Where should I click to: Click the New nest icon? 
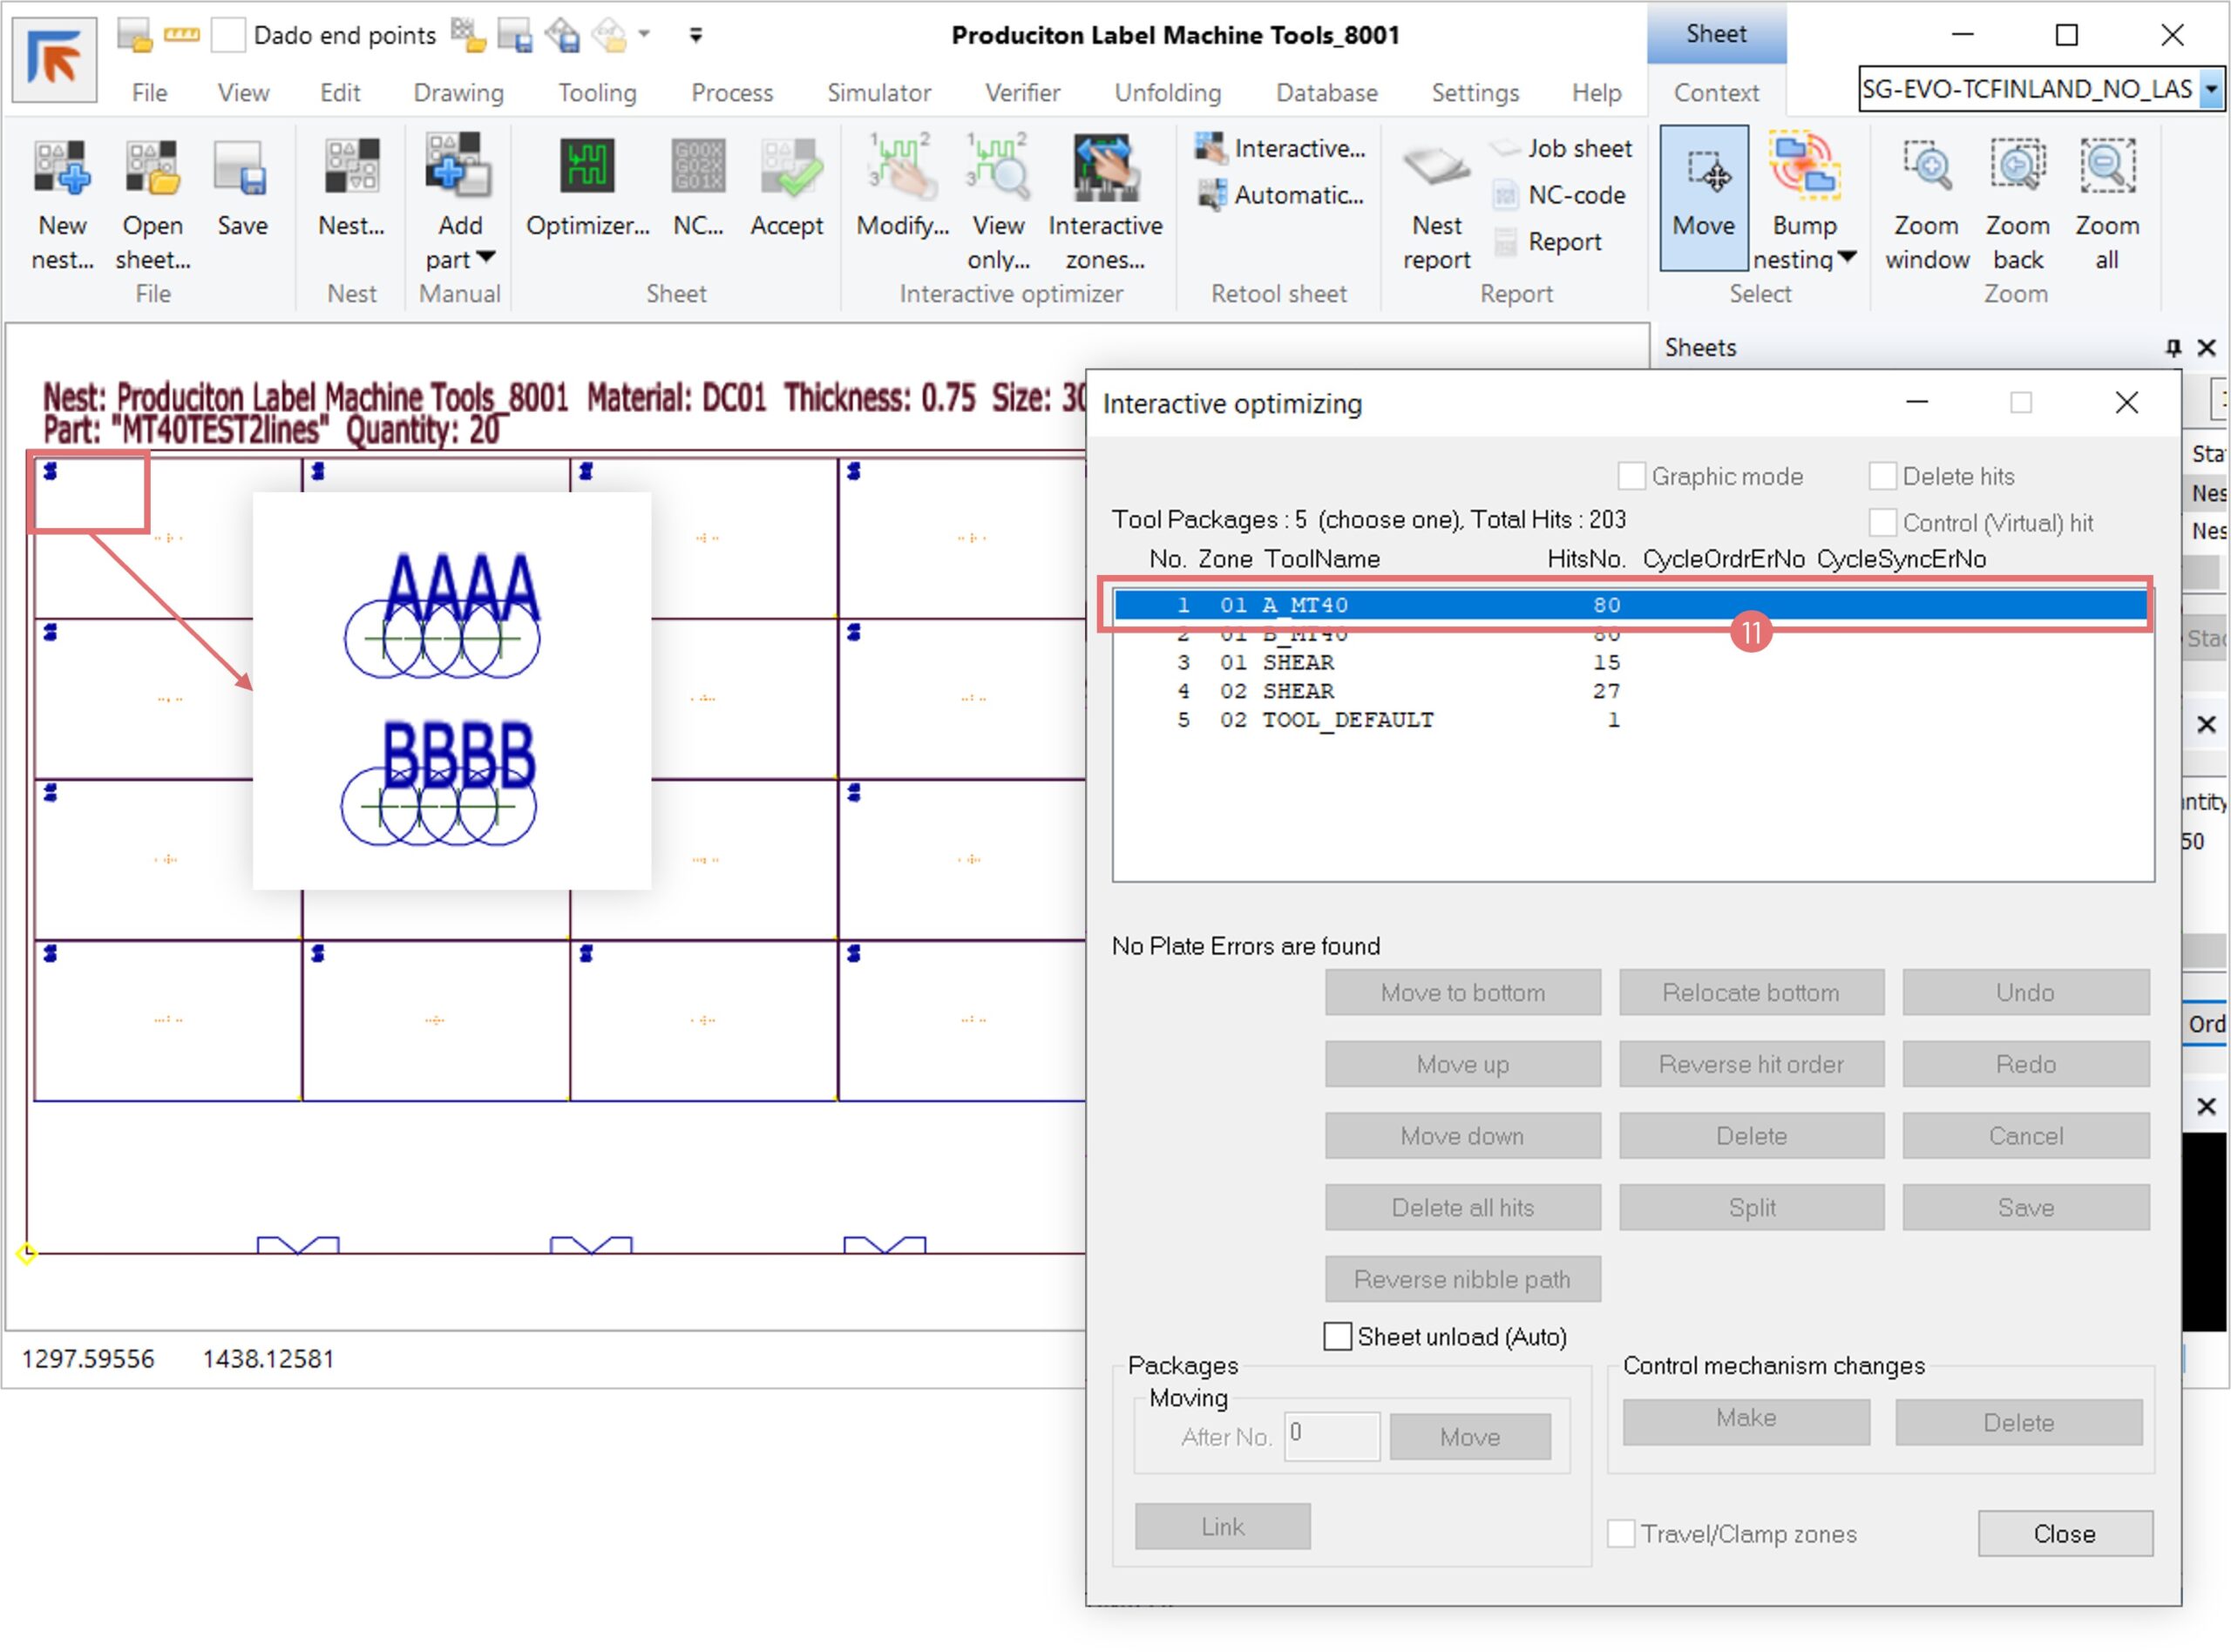(62, 167)
